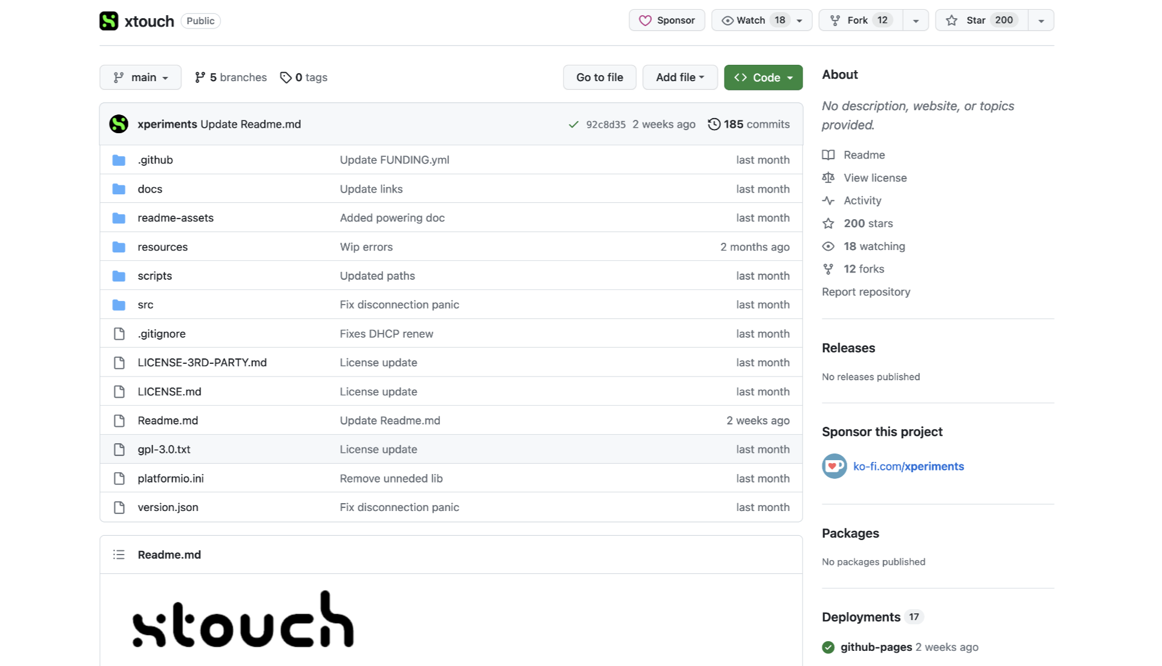Open the github-pages deployment link

pos(876,647)
